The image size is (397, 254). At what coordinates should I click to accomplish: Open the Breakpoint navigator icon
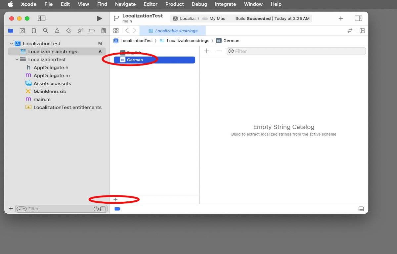(92, 31)
